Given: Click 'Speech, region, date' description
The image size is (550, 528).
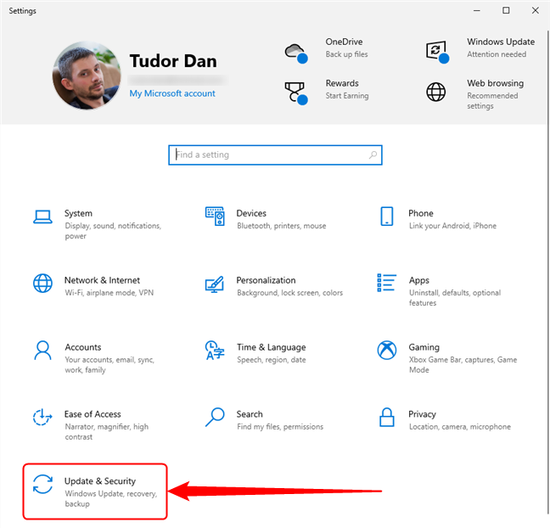Looking at the screenshot, I should (x=272, y=360).
